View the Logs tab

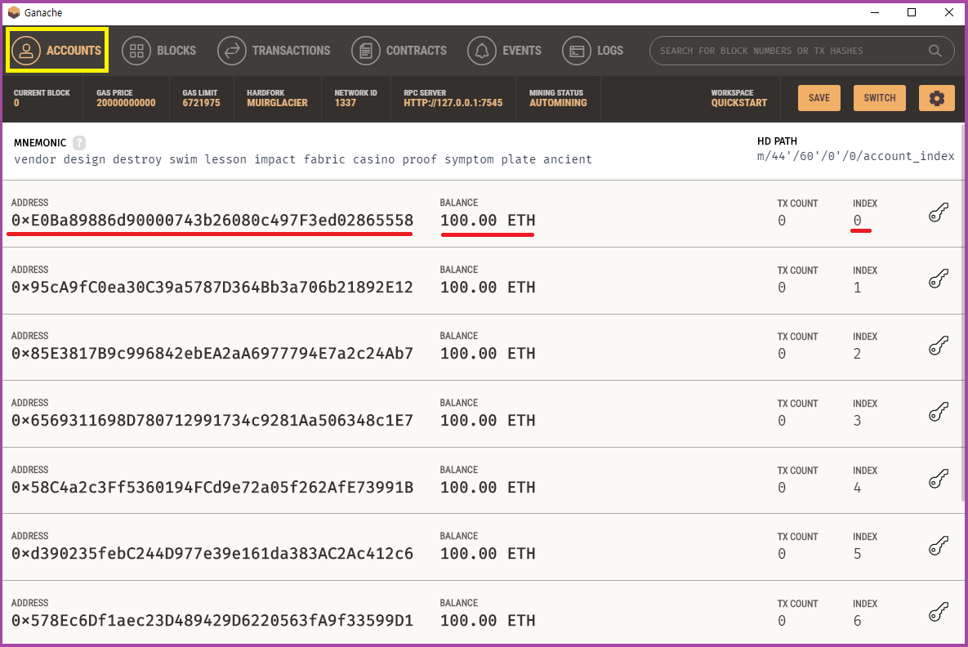[593, 51]
